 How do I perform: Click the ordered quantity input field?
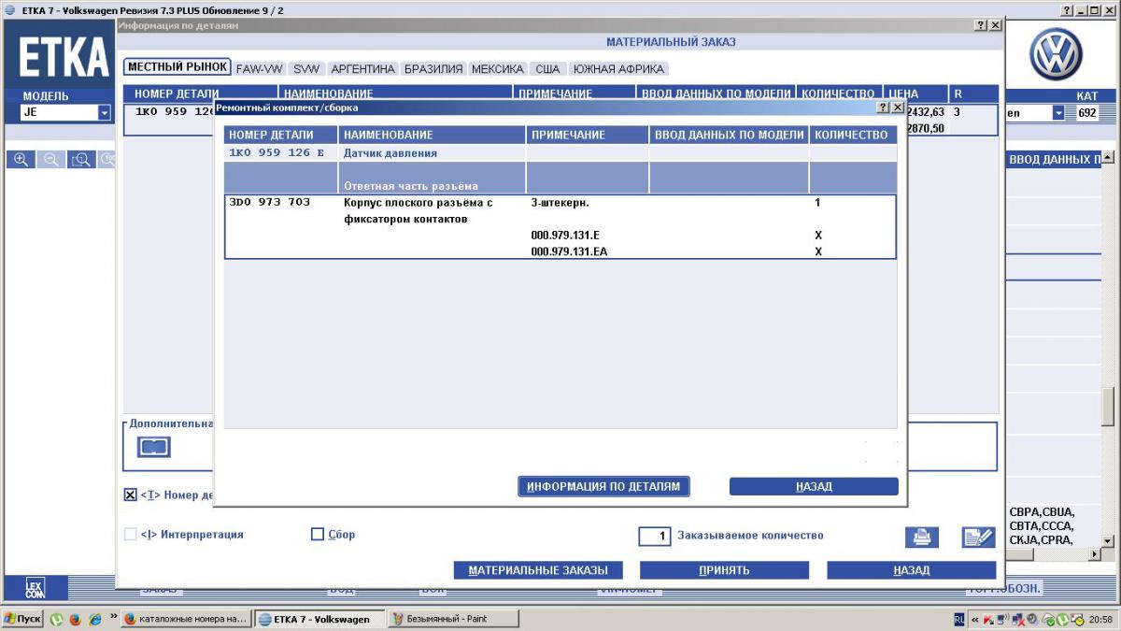(655, 536)
